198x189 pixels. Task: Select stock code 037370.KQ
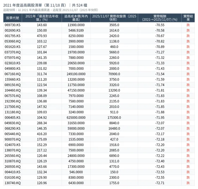[13, 52]
